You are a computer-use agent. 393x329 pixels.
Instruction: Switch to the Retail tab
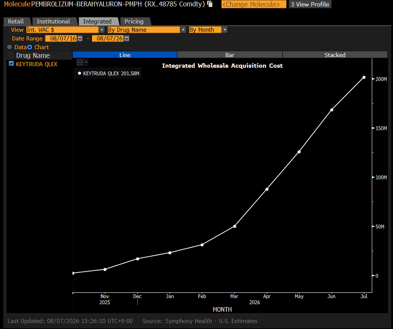point(16,21)
